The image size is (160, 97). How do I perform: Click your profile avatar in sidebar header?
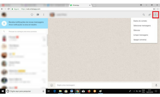[x=4, y=15]
